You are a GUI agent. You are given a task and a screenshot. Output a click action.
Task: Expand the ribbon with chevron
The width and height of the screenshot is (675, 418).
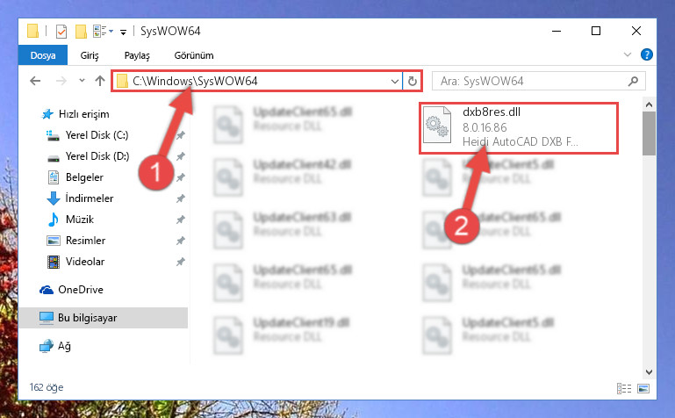coord(628,54)
